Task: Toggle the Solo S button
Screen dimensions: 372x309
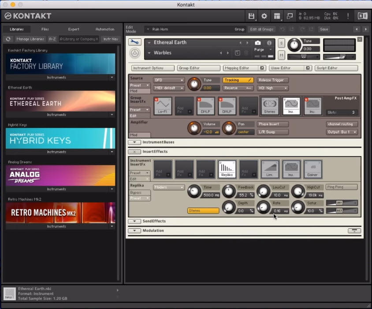Action: [281, 43]
